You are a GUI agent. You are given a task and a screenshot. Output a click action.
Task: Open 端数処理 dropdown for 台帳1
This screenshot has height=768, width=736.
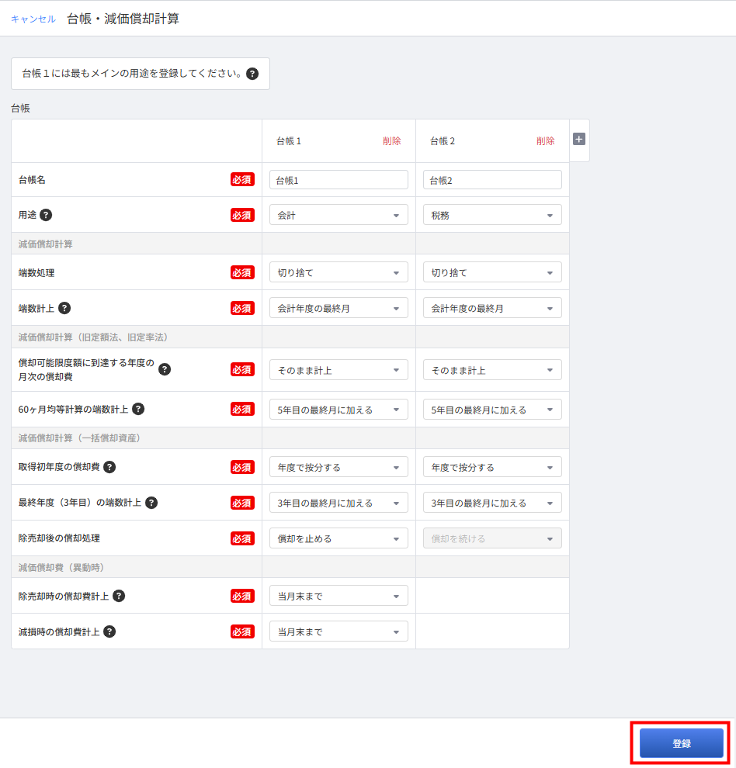tap(338, 272)
